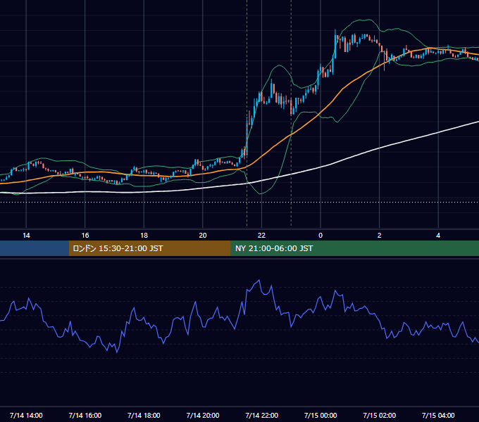479x422 pixels.
Task: Click the NY 21:00-06:00 JST session bar
Action: click(354, 248)
